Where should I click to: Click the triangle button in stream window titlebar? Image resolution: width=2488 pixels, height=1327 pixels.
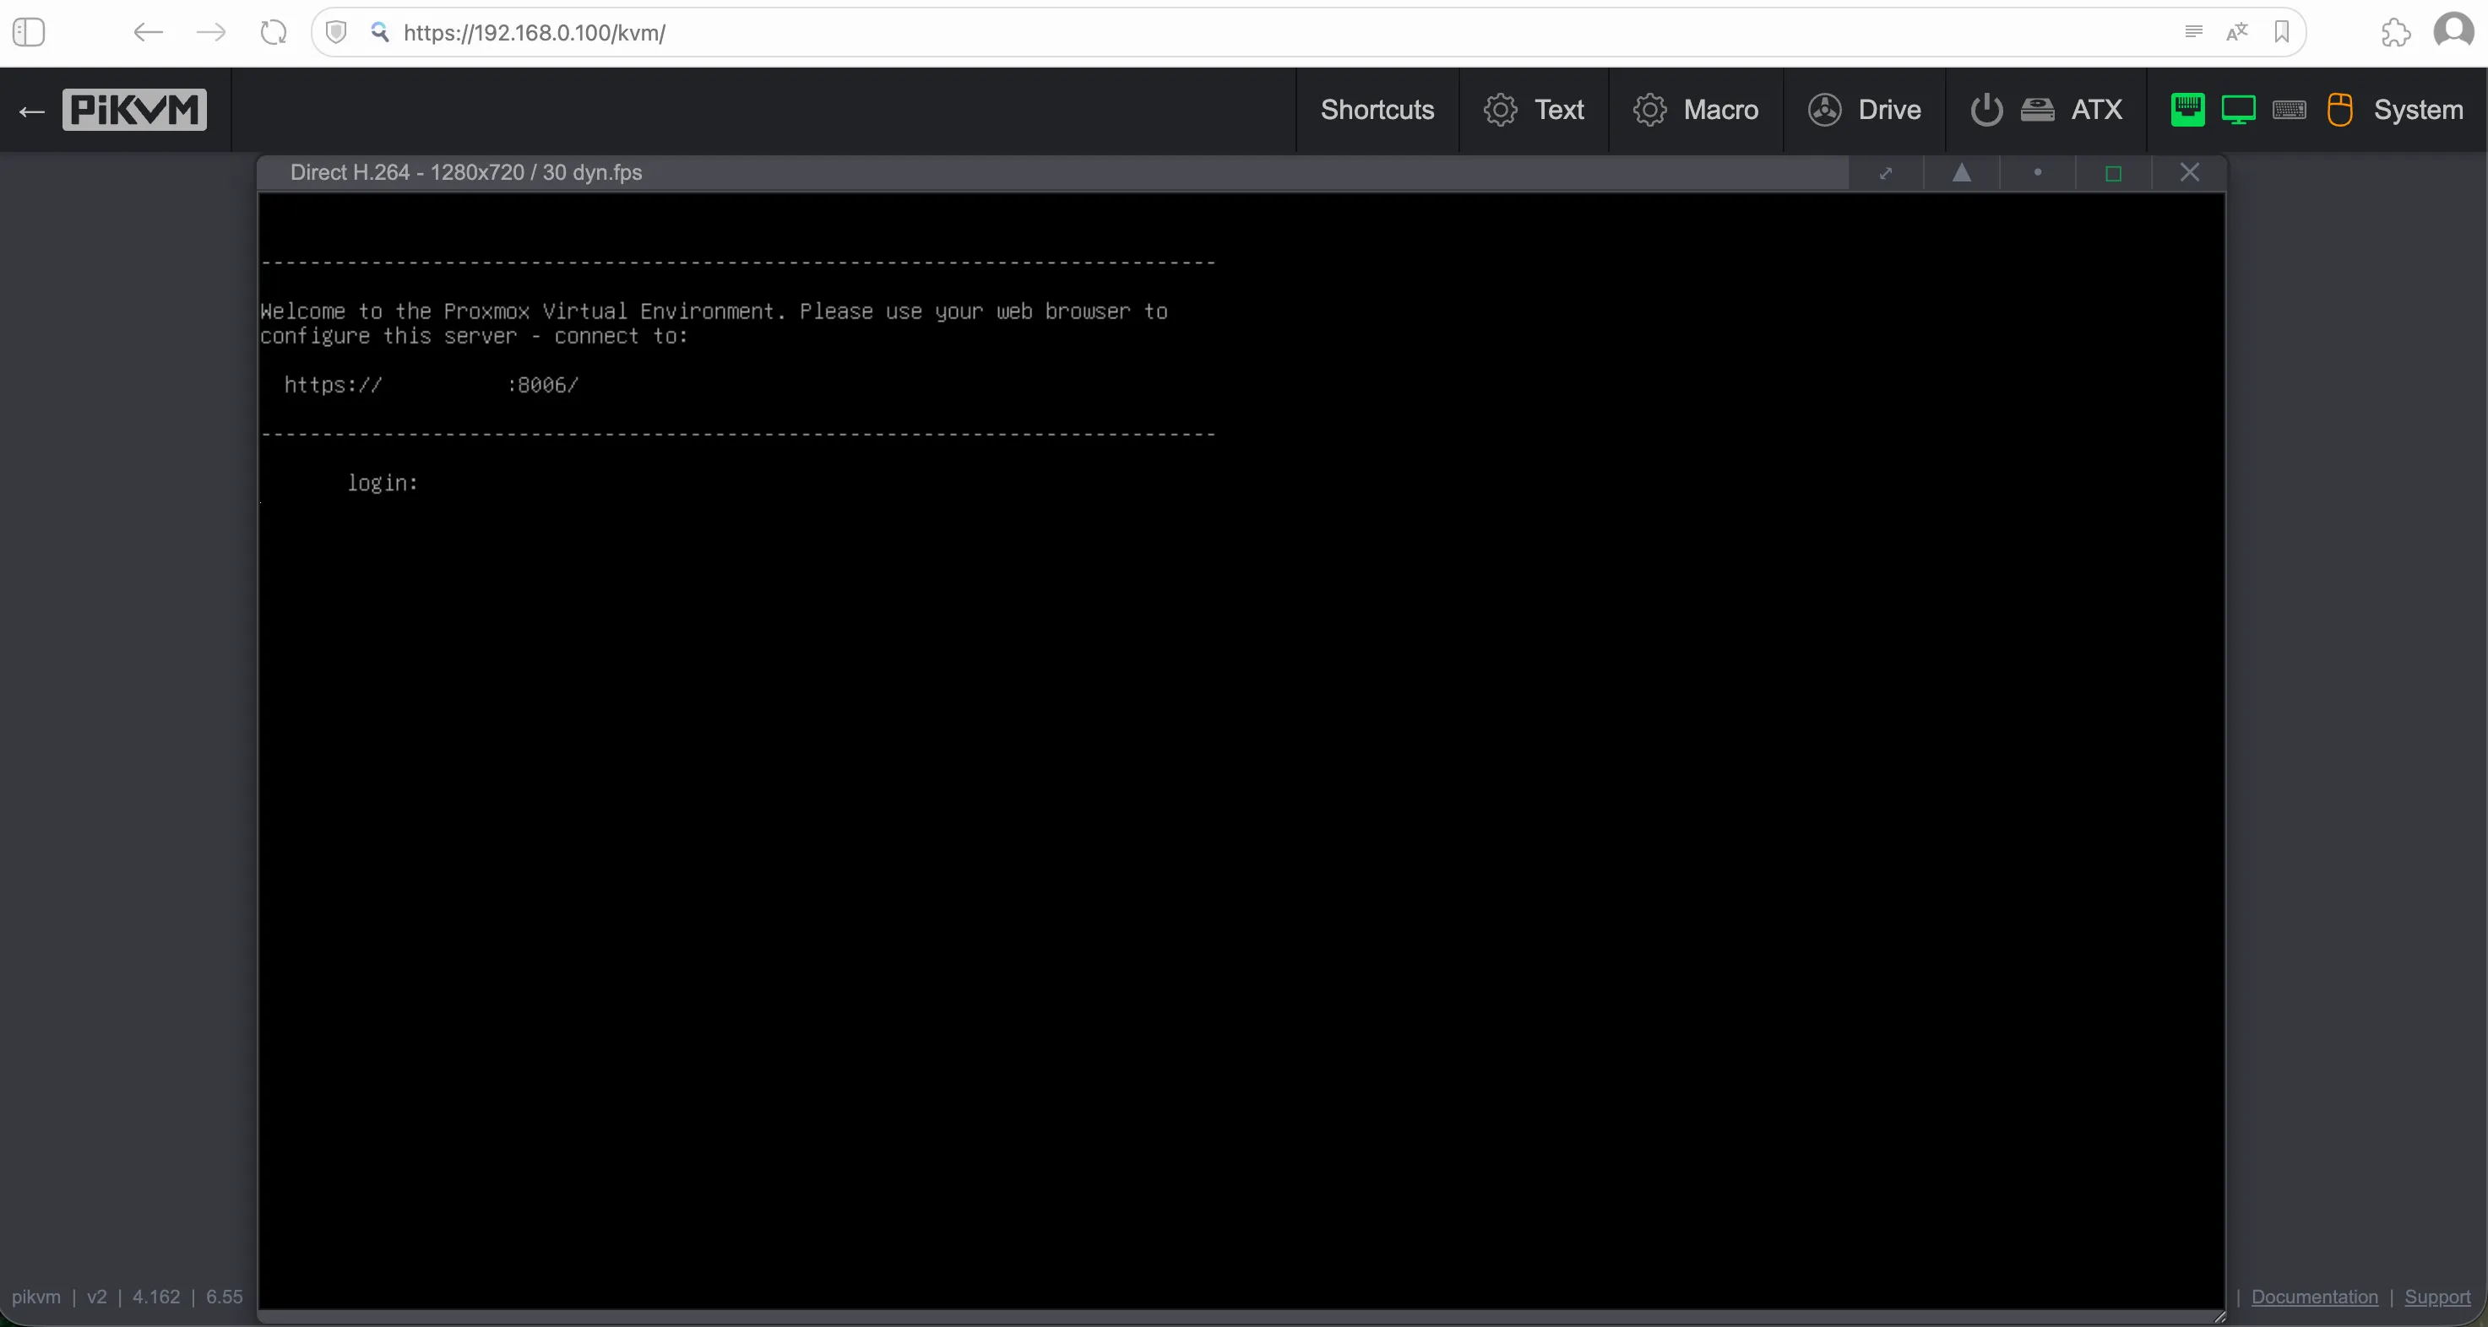1961,173
